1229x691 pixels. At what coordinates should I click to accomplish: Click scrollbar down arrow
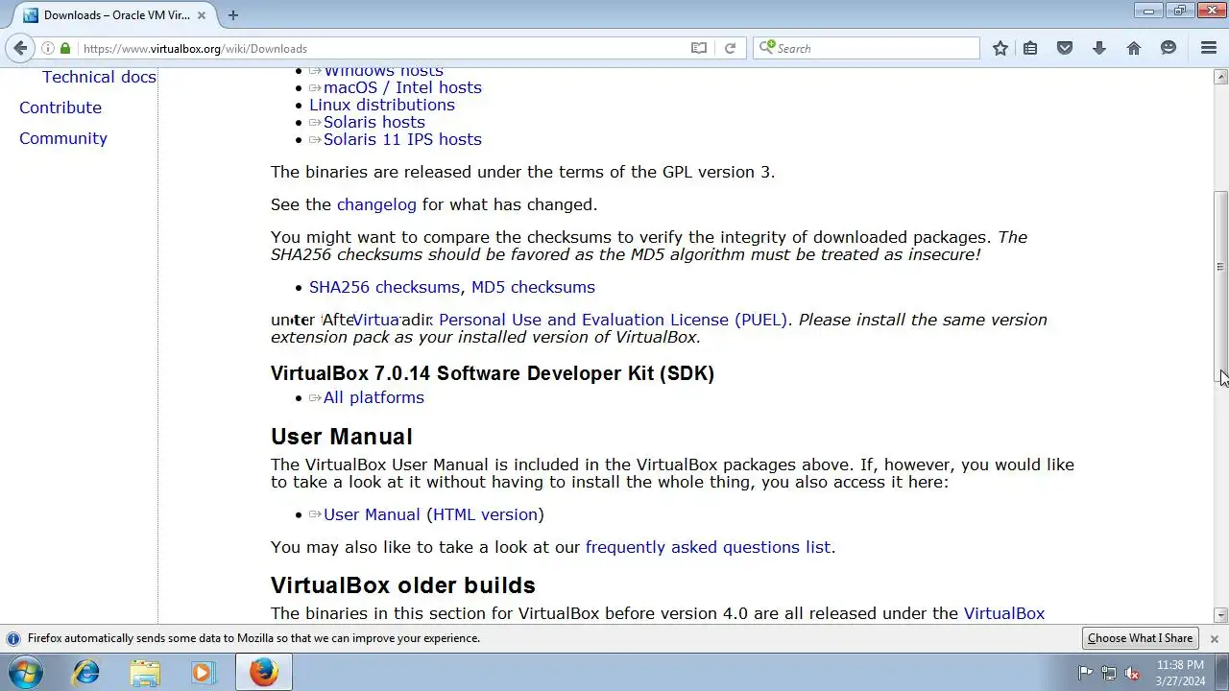(1221, 615)
